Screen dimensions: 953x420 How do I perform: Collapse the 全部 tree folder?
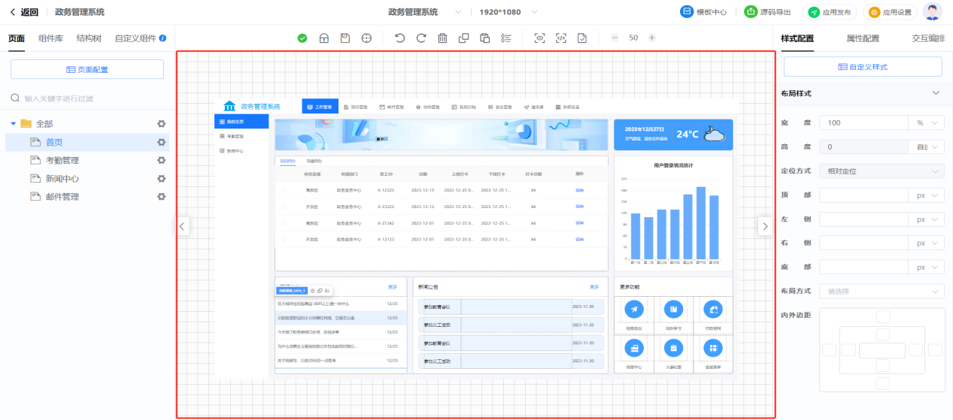pyautogui.click(x=14, y=123)
